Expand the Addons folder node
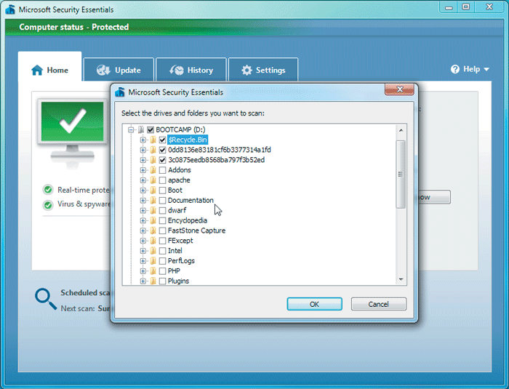This screenshot has height=389, width=509. pyautogui.click(x=143, y=170)
